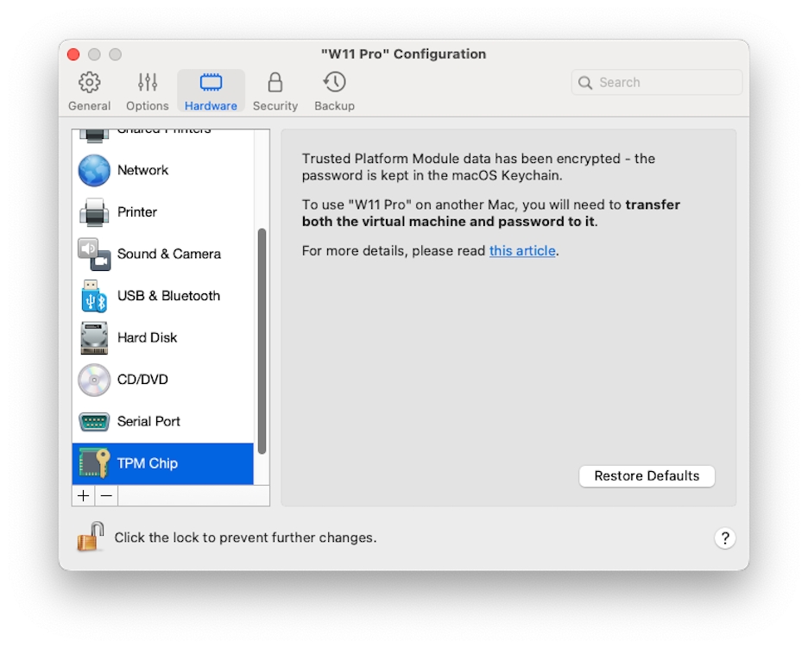Select the Printer icon in sidebar

click(94, 212)
